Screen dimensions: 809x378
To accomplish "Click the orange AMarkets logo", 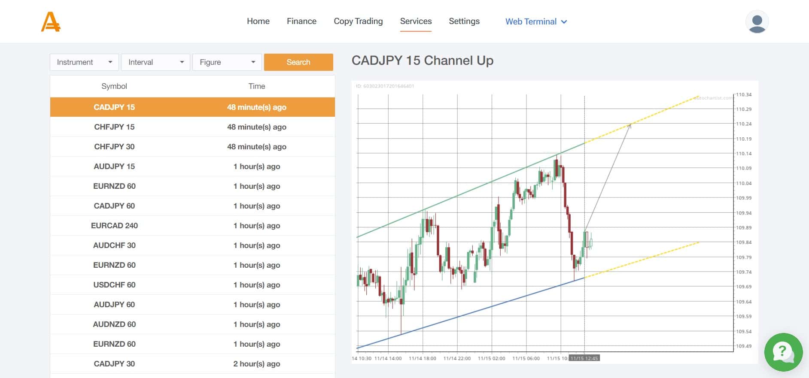I will [x=51, y=21].
